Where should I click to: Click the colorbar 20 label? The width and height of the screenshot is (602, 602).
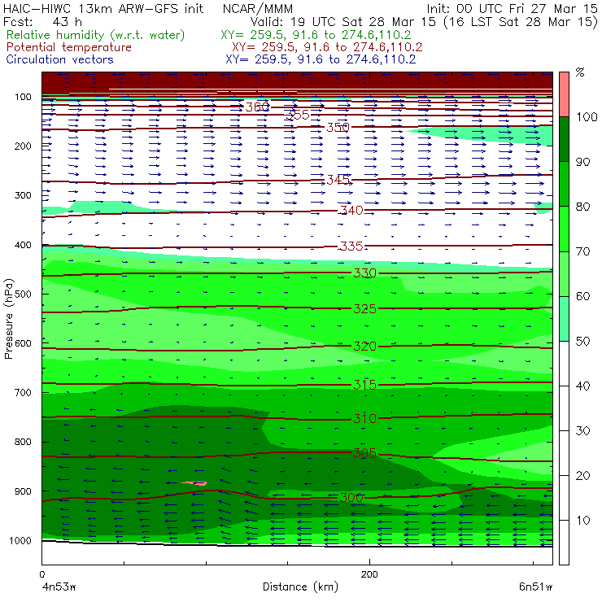click(x=582, y=476)
